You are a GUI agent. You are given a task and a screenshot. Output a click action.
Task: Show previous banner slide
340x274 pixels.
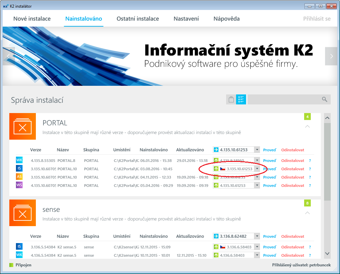(x=9, y=56)
